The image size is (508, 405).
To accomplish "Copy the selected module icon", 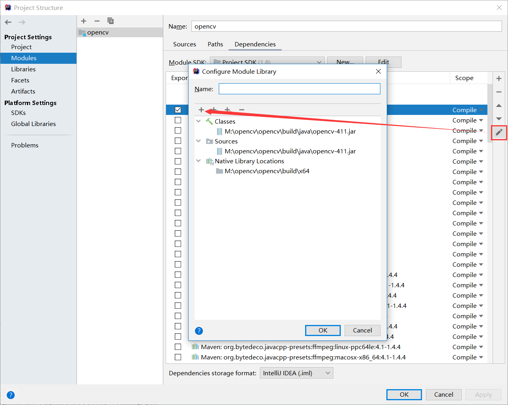I will [111, 21].
